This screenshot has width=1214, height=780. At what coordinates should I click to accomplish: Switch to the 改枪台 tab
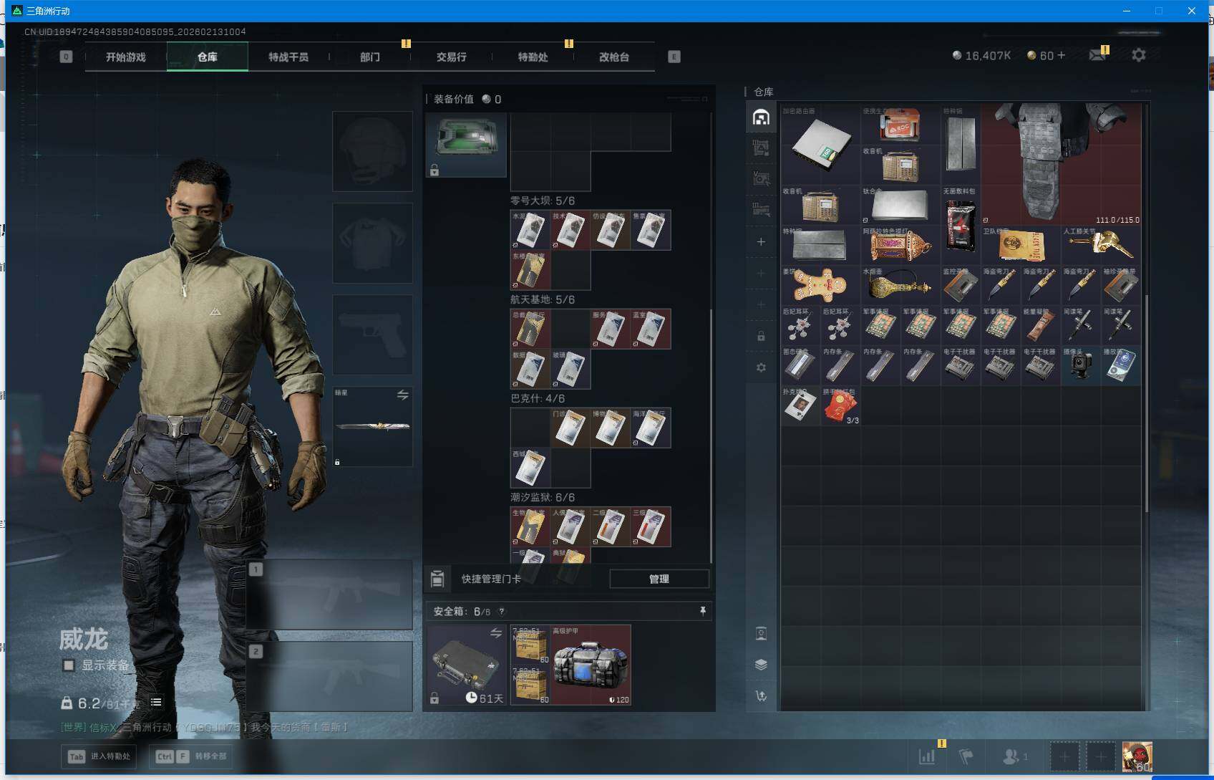click(614, 57)
